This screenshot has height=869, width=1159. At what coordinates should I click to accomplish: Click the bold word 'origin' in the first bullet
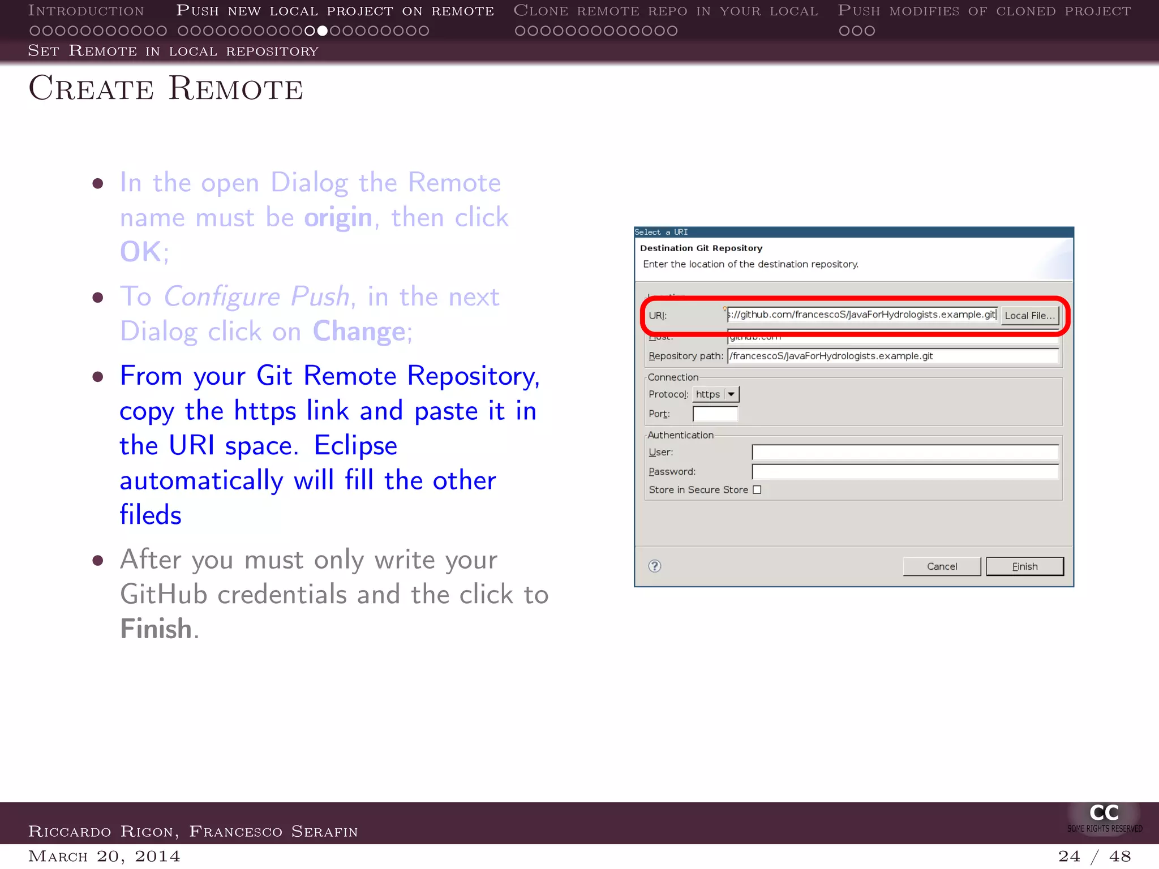coord(338,218)
